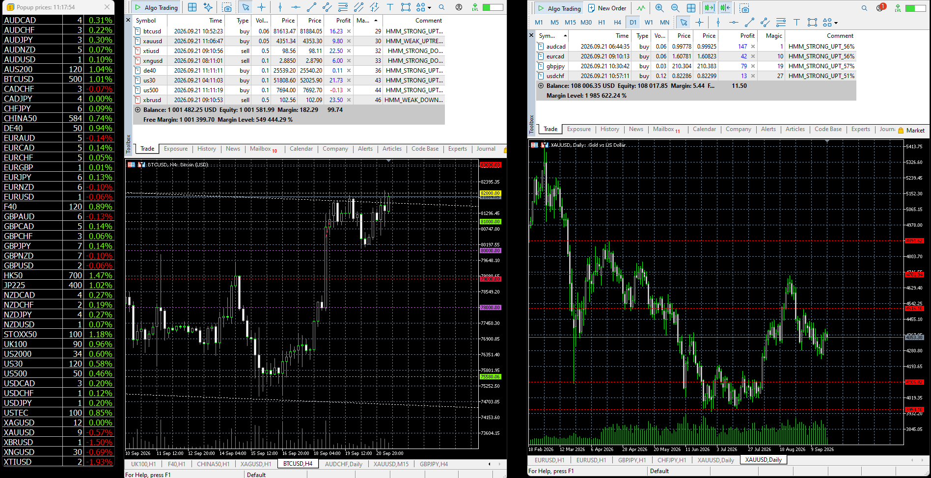Screen dimensions: 931x478
Task: Toggle chart auto scroll button
Action: 709,8
